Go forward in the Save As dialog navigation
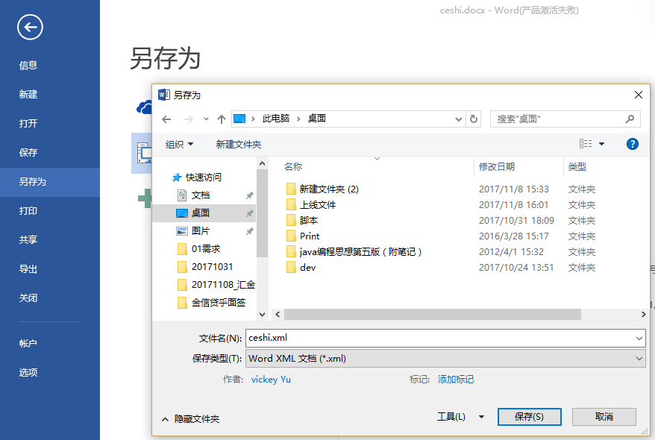The height and width of the screenshot is (440, 655). tap(189, 119)
